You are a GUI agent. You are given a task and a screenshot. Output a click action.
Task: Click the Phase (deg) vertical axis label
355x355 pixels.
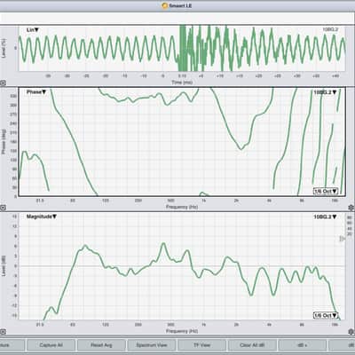tap(4, 141)
